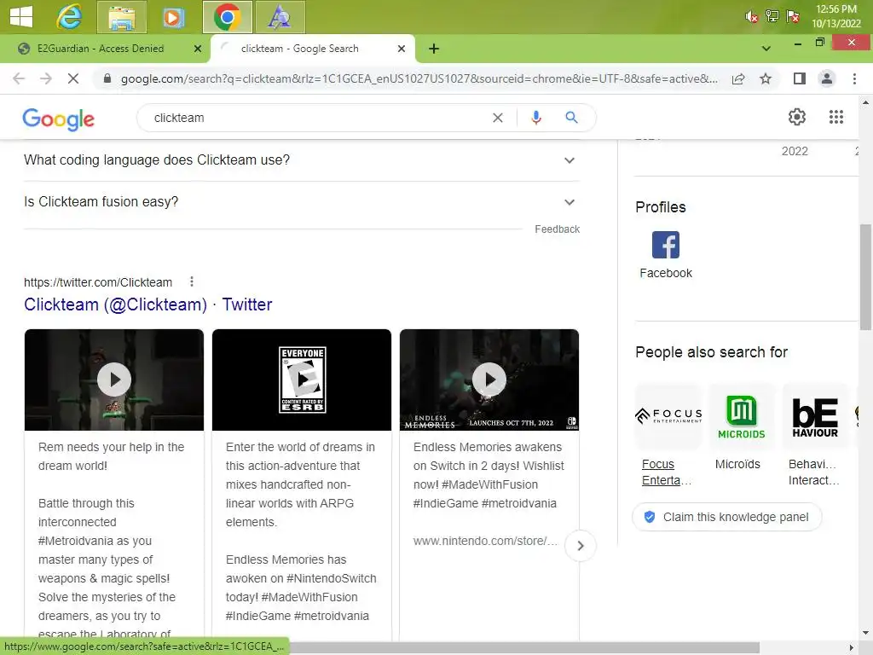Switch to Chrome in the taskbar
The height and width of the screenshot is (655, 873).
point(227,17)
